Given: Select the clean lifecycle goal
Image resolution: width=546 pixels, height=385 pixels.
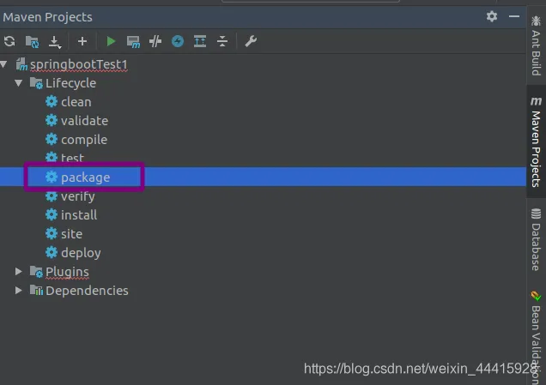Looking at the screenshot, I should click(x=76, y=102).
